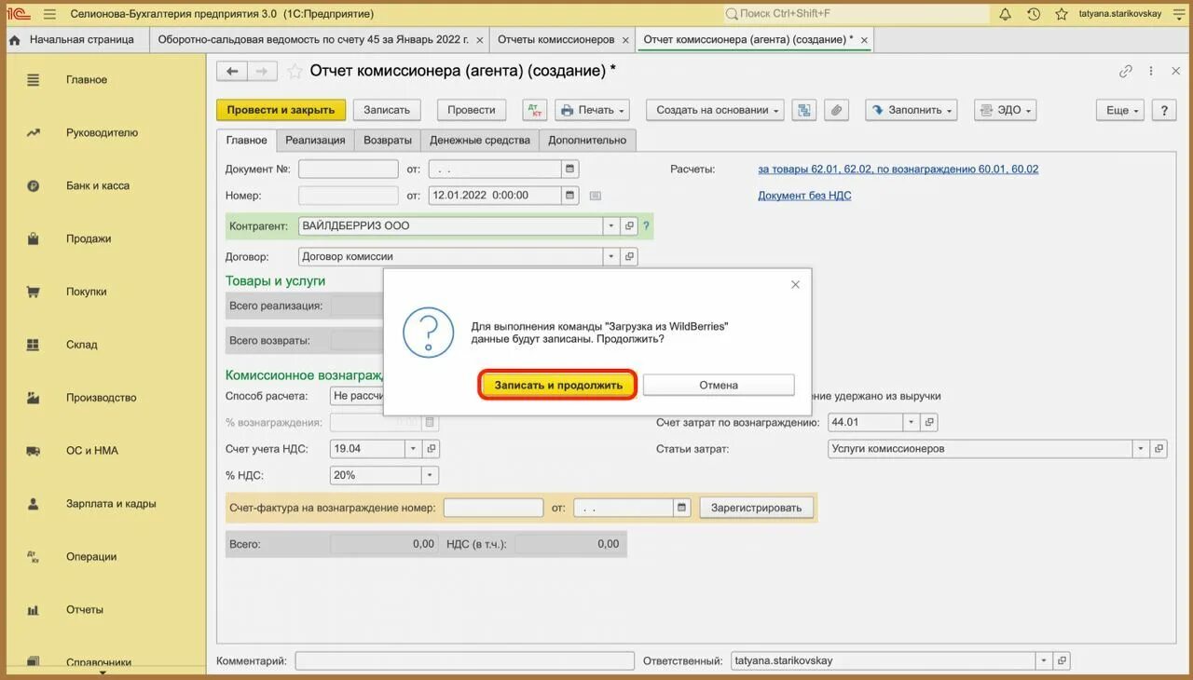1193x680 pixels.
Task: Click the search field Поиск Ctrl+Shift+F
Action: click(856, 14)
